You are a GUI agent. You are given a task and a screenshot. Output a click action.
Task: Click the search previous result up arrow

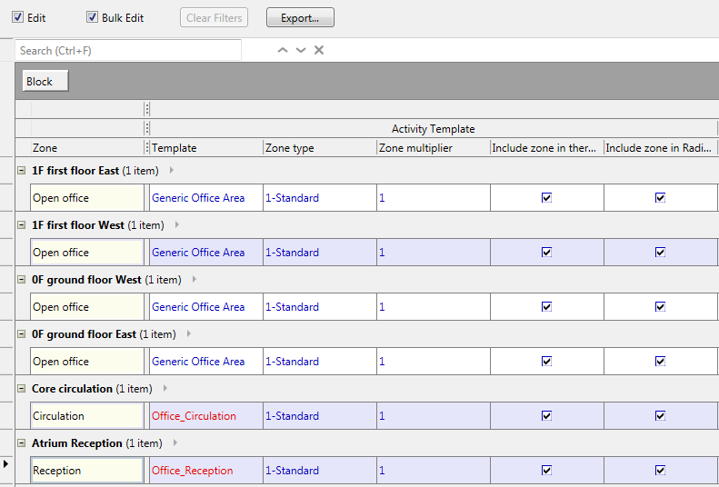[x=283, y=50]
